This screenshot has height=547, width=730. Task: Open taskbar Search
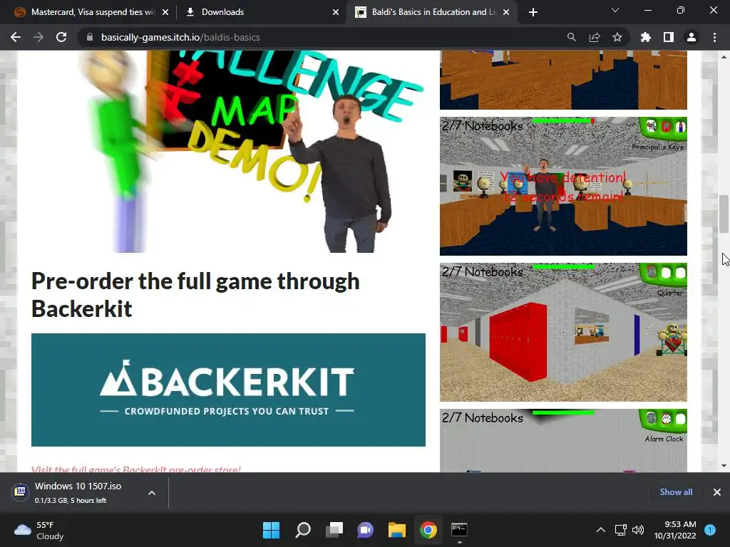point(302,530)
